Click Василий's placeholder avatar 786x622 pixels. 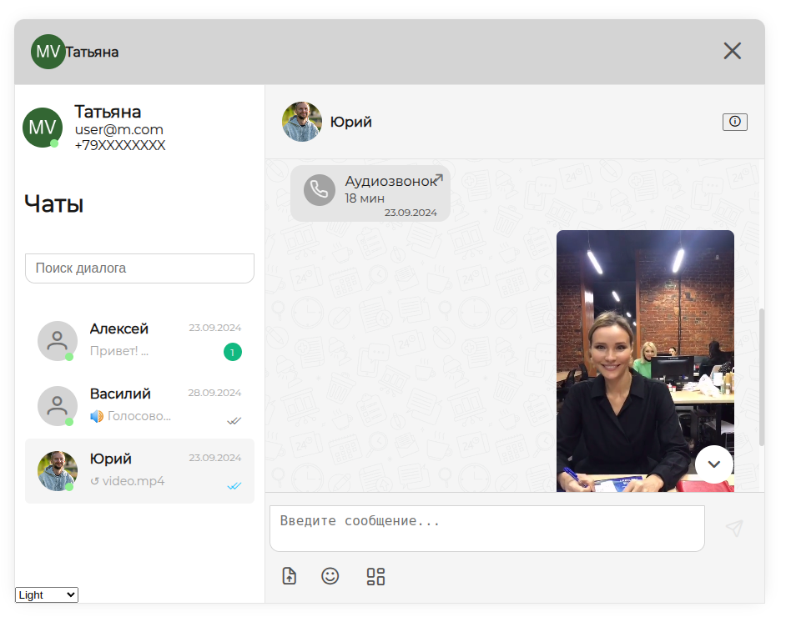[x=58, y=406]
